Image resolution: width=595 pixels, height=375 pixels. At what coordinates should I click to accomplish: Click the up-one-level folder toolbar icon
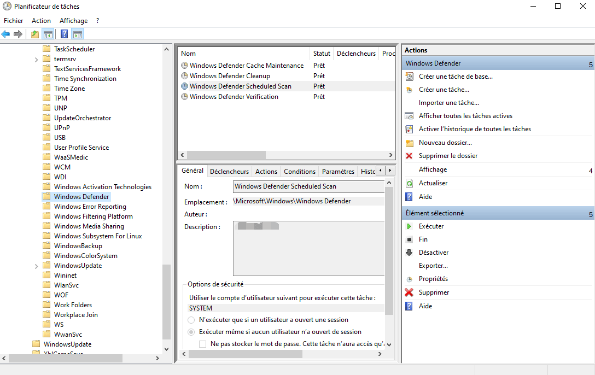point(35,34)
